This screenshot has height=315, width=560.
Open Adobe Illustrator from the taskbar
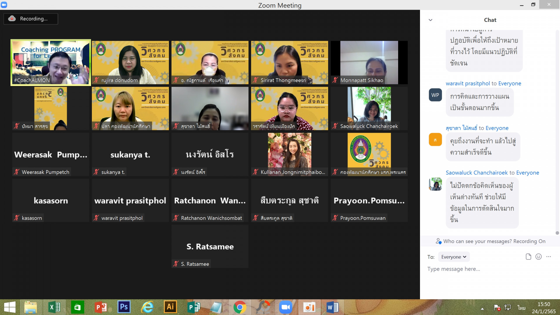[170, 307]
